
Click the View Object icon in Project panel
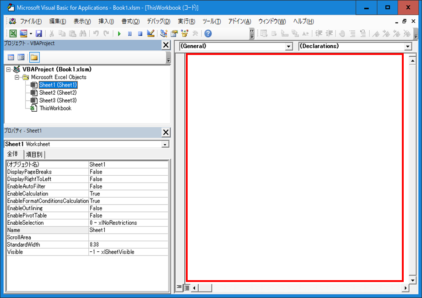(21, 57)
